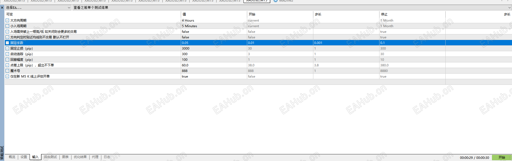Viewport: 512px width, 161px height.
Task: Select the 4 Hours value cell
Action: [x=214, y=20]
